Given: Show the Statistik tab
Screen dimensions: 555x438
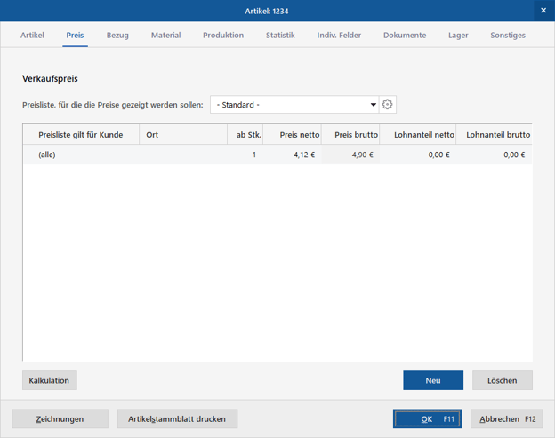Looking at the screenshot, I should point(280,36).
